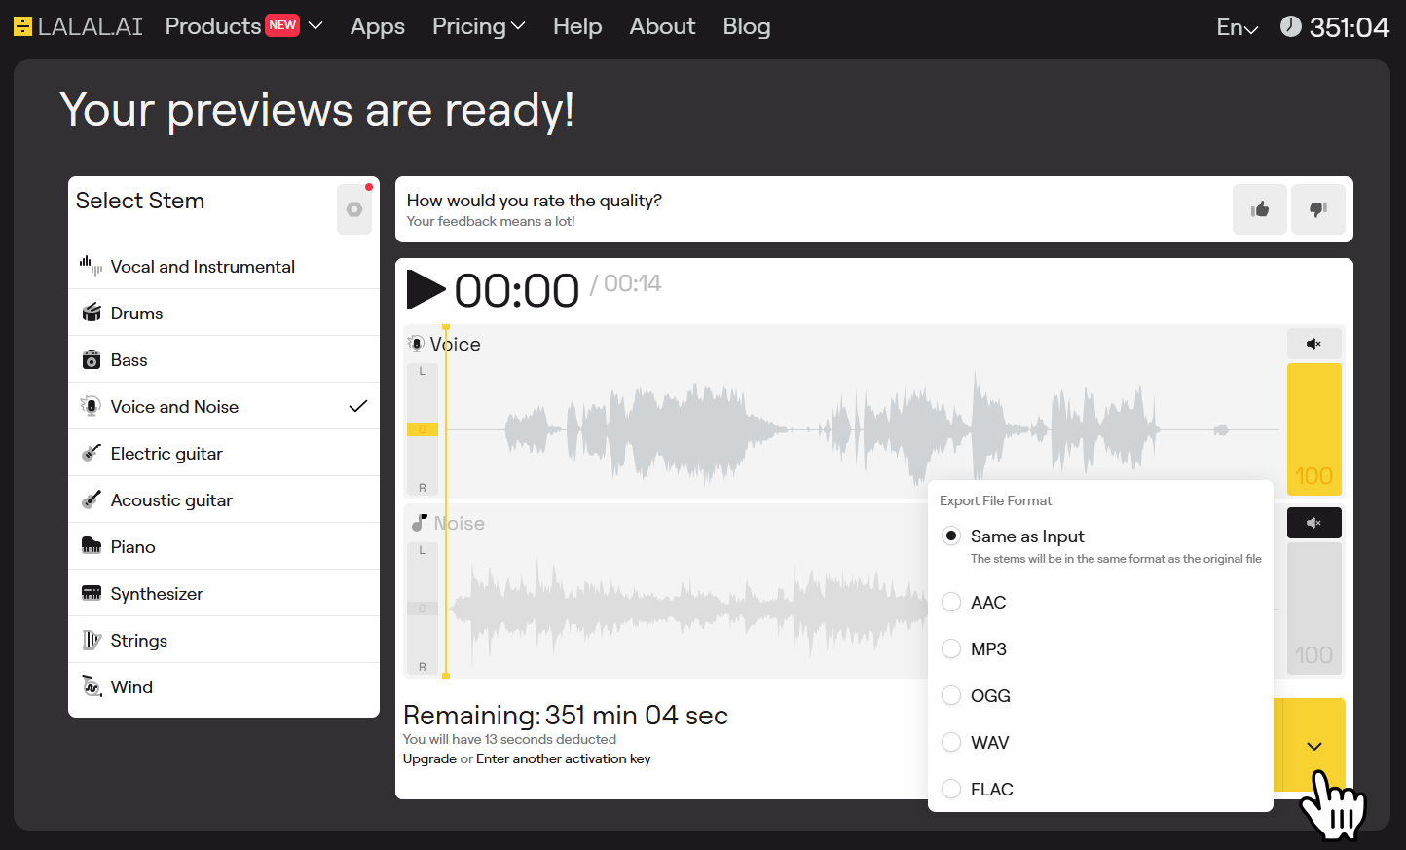This screenshot has width=1406, height=850.
Task: Click the Voice track yellow volume slider
Action: click(x=1313, y=428)
